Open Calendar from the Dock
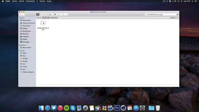Screen dimensions: 199x112 tap(130, 108)
